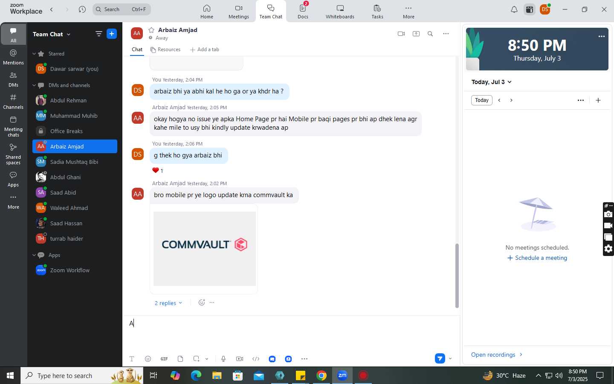Open the screenshot options dropdown arrow
Screen dimensions: 614x384
207,359
